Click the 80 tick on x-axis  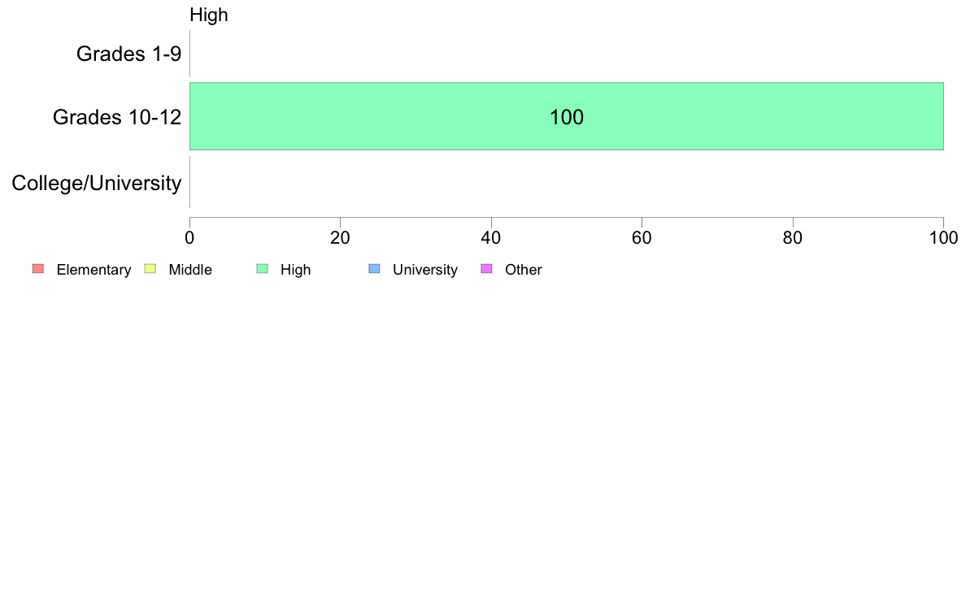792,238
